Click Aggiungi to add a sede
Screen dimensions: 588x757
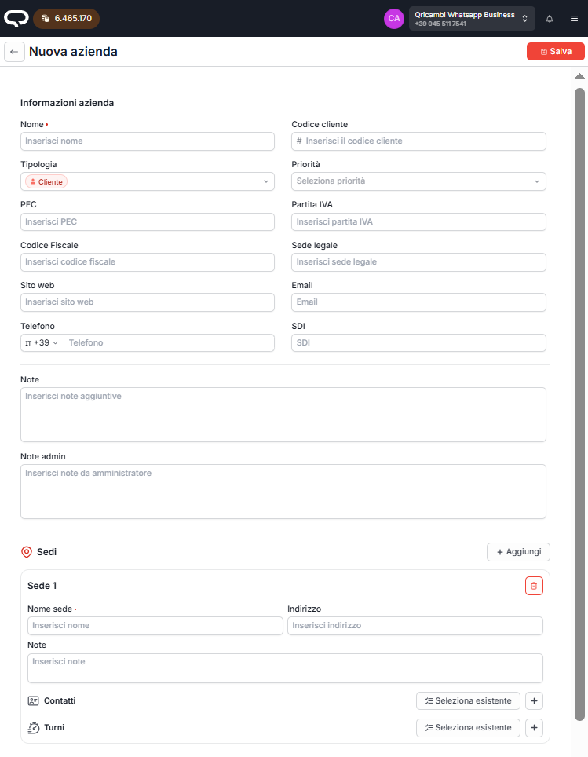(x=518, y=552)
